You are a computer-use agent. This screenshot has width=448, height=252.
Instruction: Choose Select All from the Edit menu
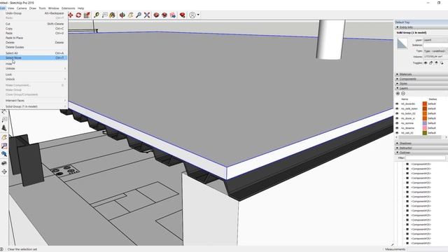pyautogui.click(x=34, y=53)
